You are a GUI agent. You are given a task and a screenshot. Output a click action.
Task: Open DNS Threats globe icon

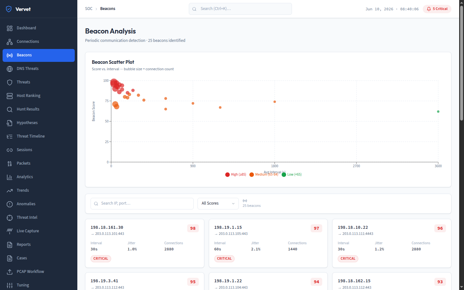pos(10,69)
